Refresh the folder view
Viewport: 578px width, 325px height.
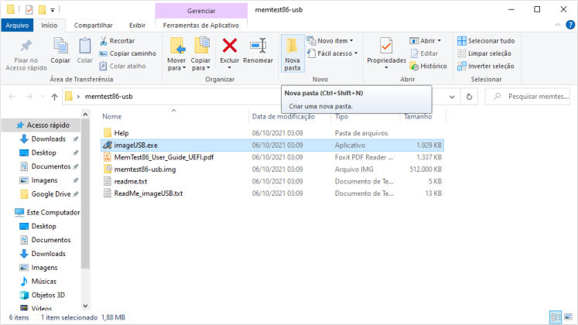point(469,97)
